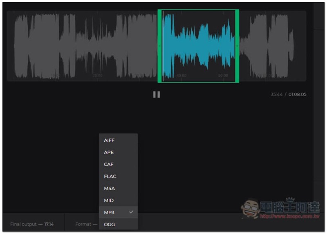Select MID format option
327x234 pixels.
[109, 201]
